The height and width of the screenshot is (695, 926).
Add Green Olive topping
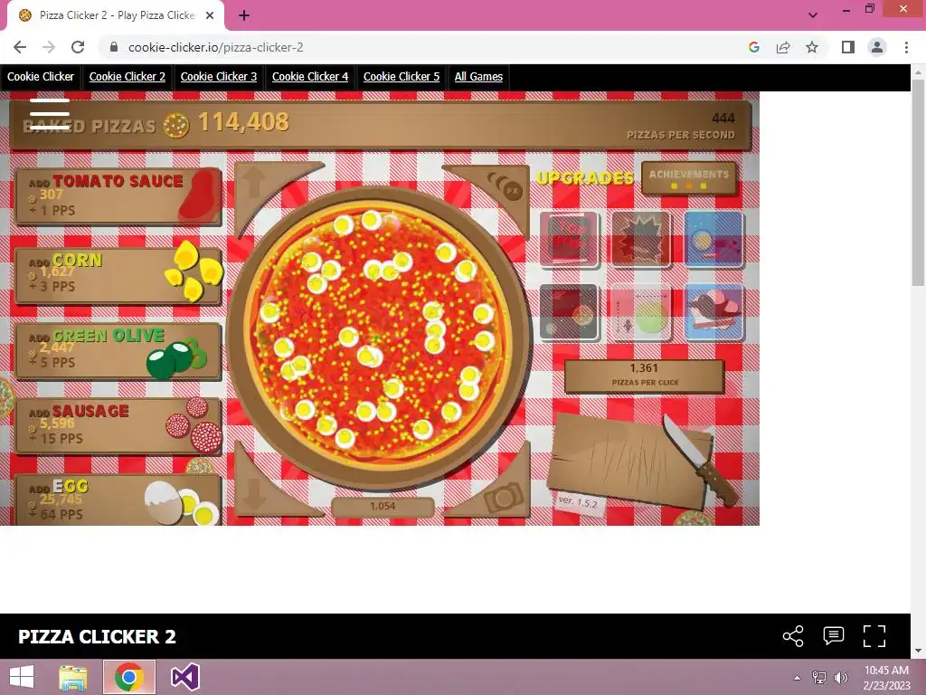pyautogui.click(x=118, y=351)
